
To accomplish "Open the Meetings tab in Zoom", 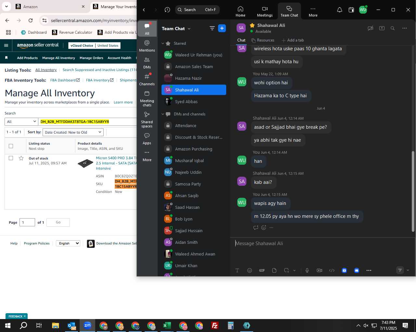I will [x=265, y=11].
